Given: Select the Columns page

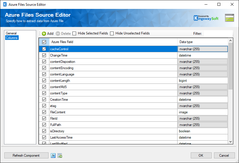Looking at the screenshot, I should [x=12, y=38].
